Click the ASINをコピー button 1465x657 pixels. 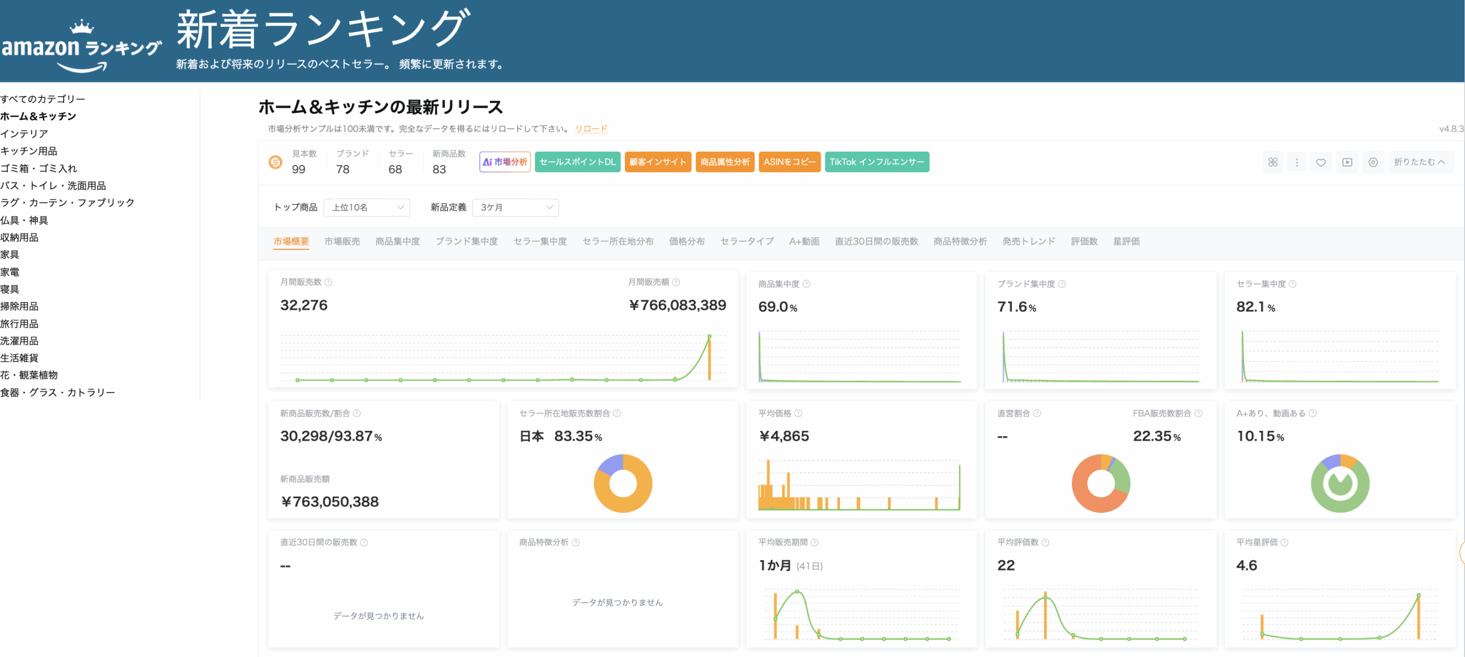click(x=789, y=162)
